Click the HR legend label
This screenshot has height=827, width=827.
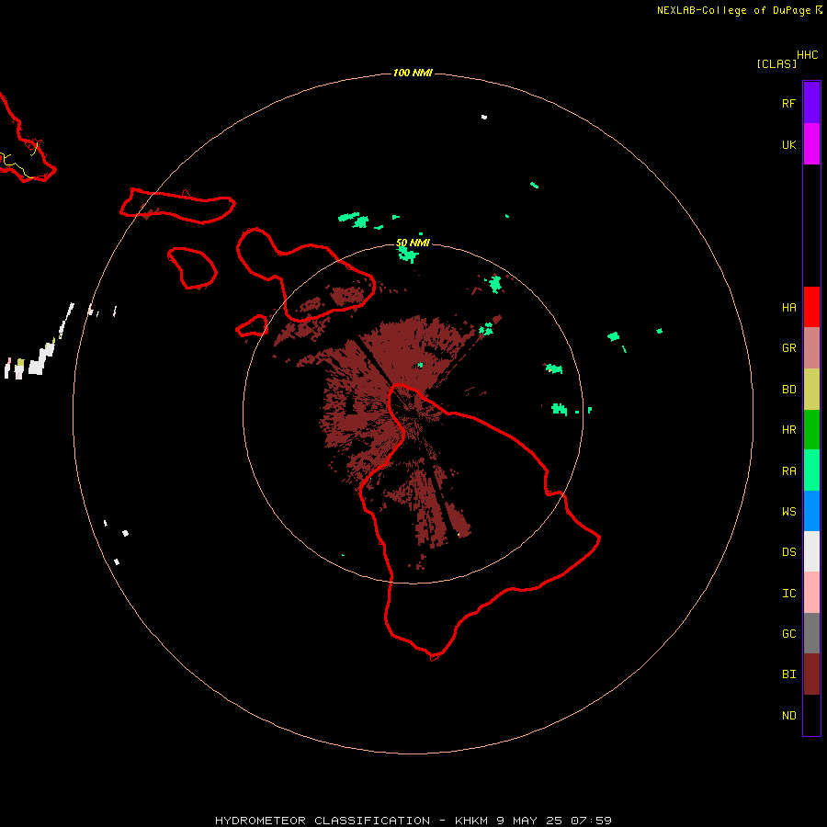tap(788, 430)
